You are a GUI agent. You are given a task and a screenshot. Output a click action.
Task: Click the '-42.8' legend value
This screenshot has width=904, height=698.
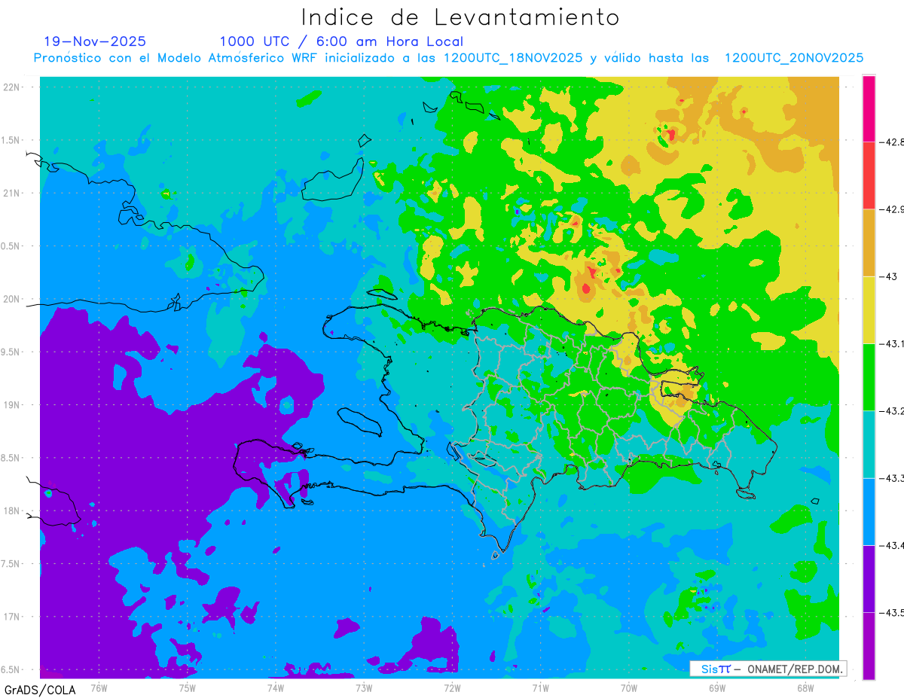pos(891,142)
